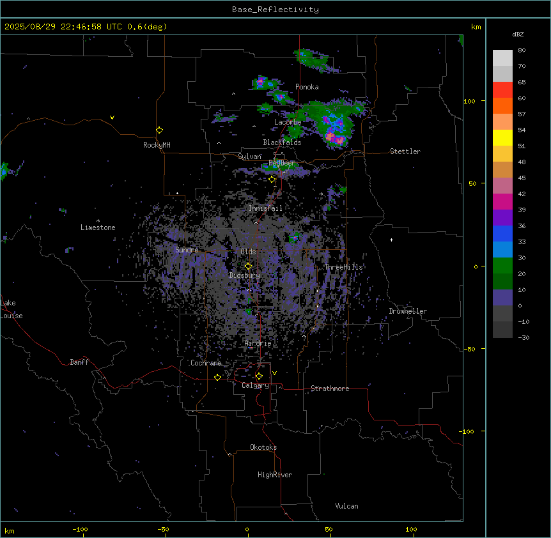Viewport: 551px width, 538px height.
Task: Click the Vulcan label
Action: click(x=347, y=506)
